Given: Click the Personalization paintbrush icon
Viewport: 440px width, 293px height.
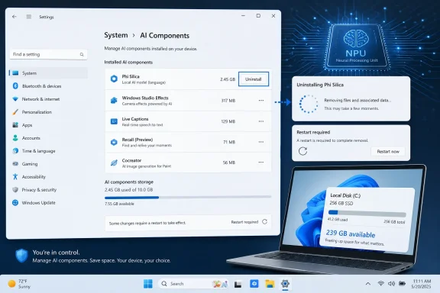Looking at the screenshot, I should click(15, 112).
